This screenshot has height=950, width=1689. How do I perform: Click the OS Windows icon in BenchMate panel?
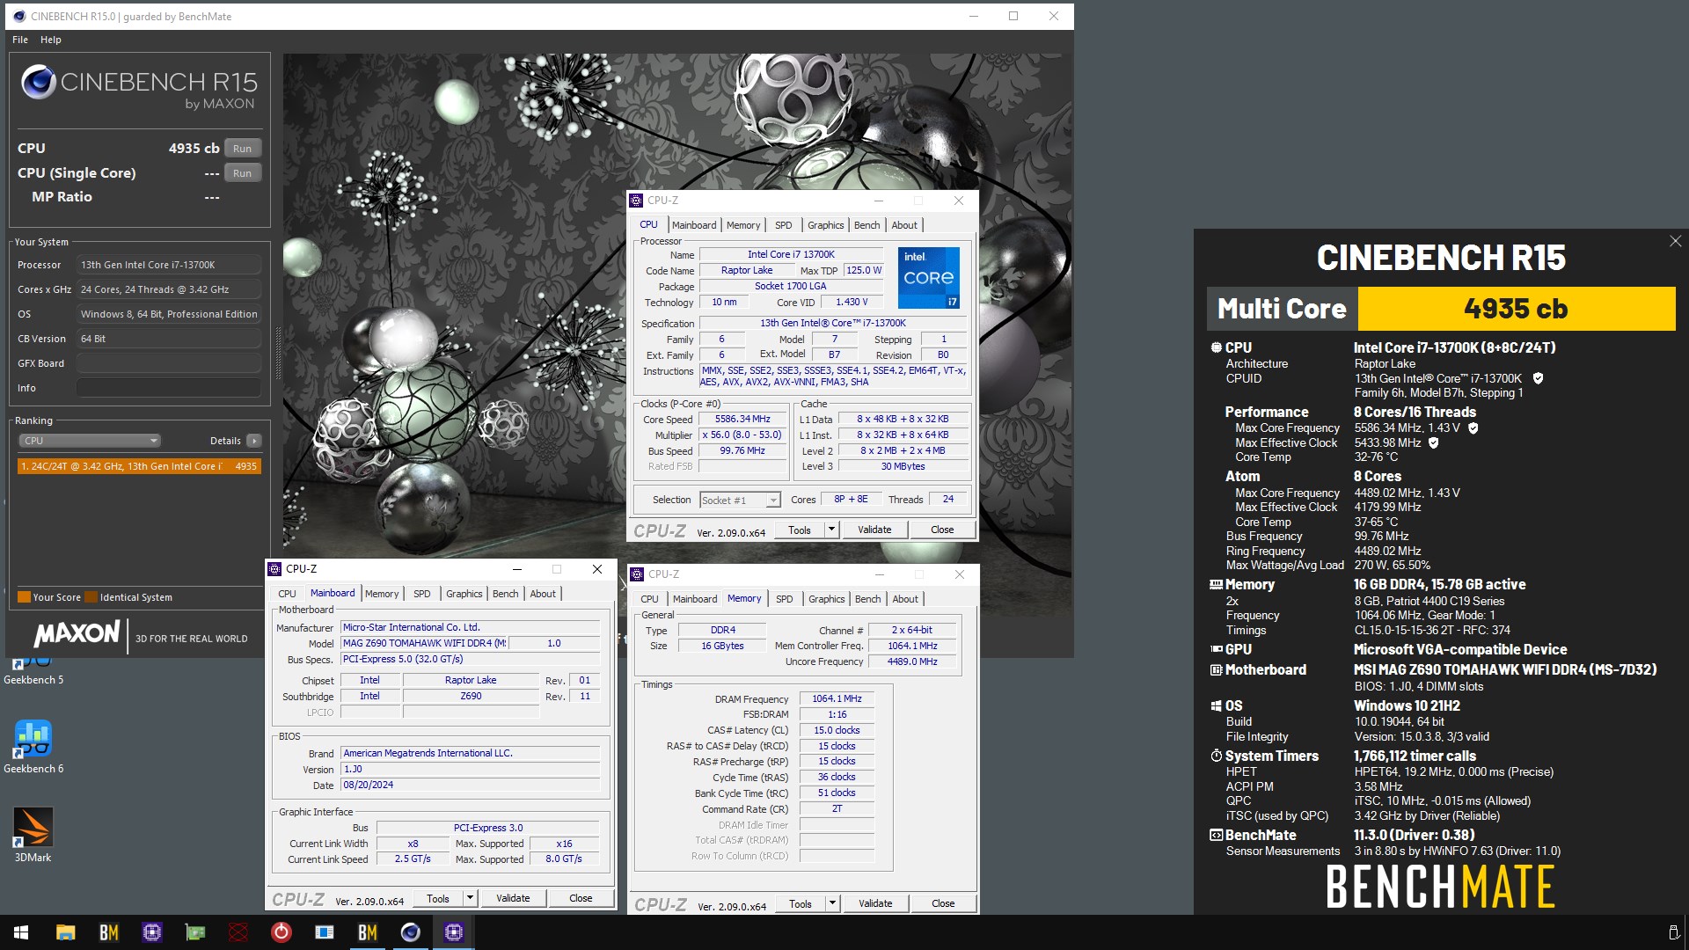click(x=1216, y=705)
